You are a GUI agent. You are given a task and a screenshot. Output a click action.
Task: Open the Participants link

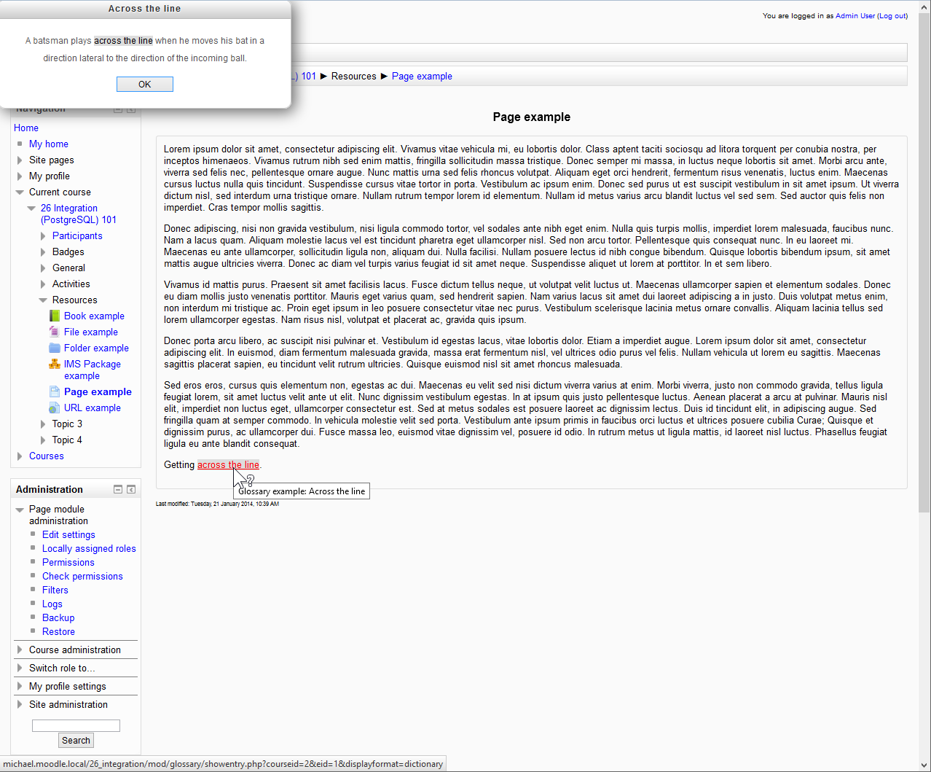(x=77, y=235)
